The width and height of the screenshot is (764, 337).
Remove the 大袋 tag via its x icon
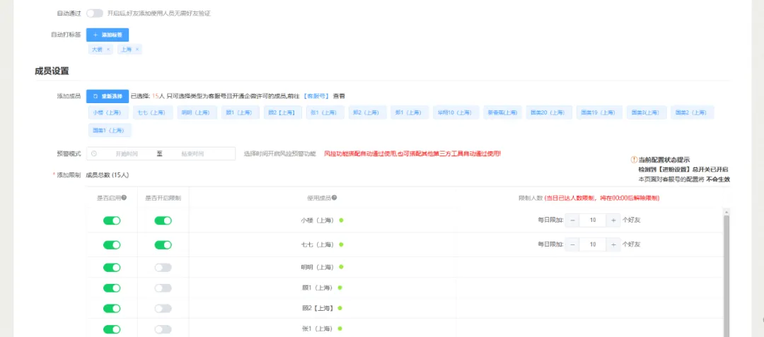(108, 49)
